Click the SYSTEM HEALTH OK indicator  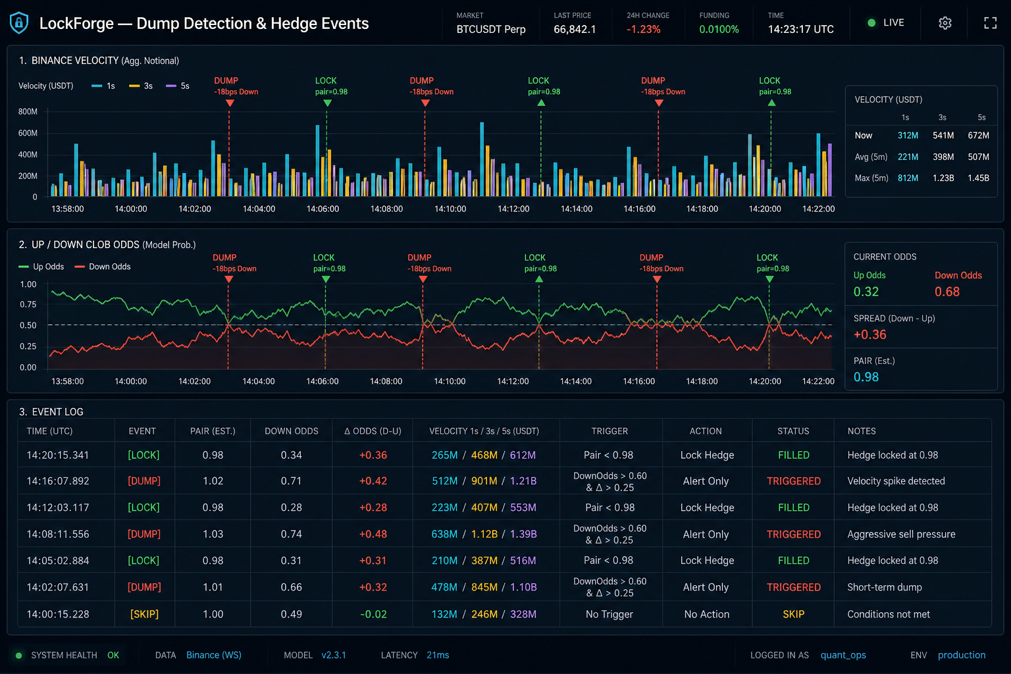[67, 655]
